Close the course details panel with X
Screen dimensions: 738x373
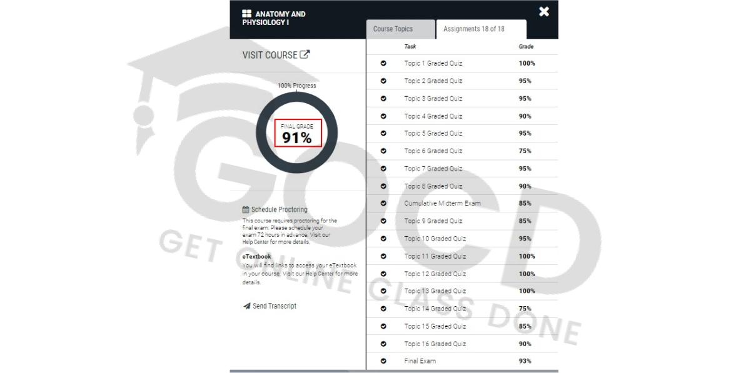point(544,11)
